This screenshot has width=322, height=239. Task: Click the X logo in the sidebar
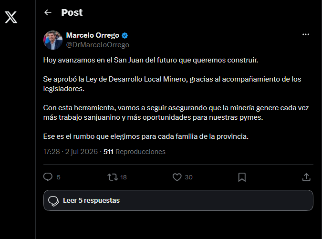click(x=11, y=17)
